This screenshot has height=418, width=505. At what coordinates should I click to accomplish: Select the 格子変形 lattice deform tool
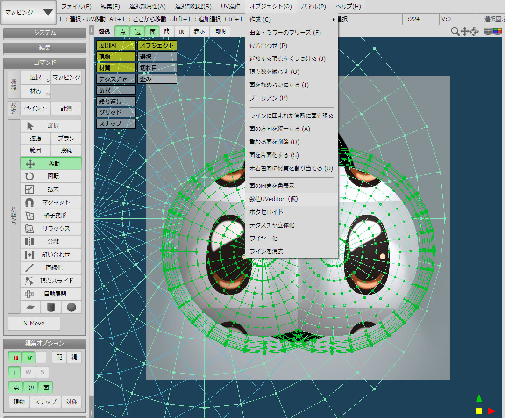coord(51,215)
